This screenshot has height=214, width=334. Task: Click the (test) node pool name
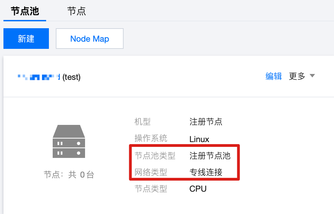pos(71,77)
